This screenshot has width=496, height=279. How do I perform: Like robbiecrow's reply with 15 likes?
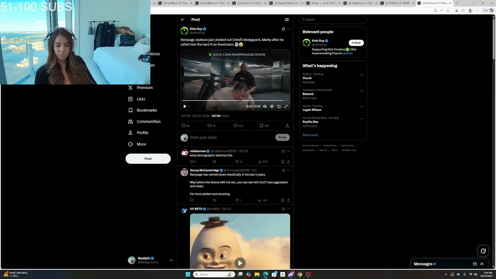coord(239,162)
